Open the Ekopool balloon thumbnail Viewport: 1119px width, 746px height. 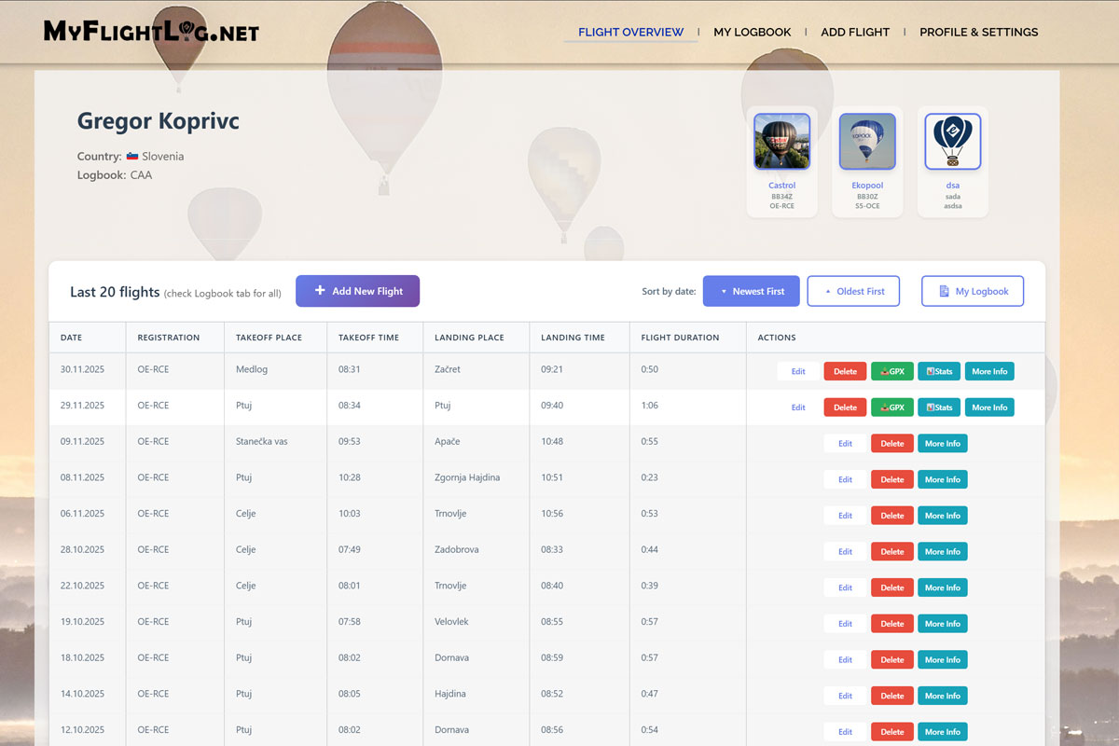click(867, 142)
